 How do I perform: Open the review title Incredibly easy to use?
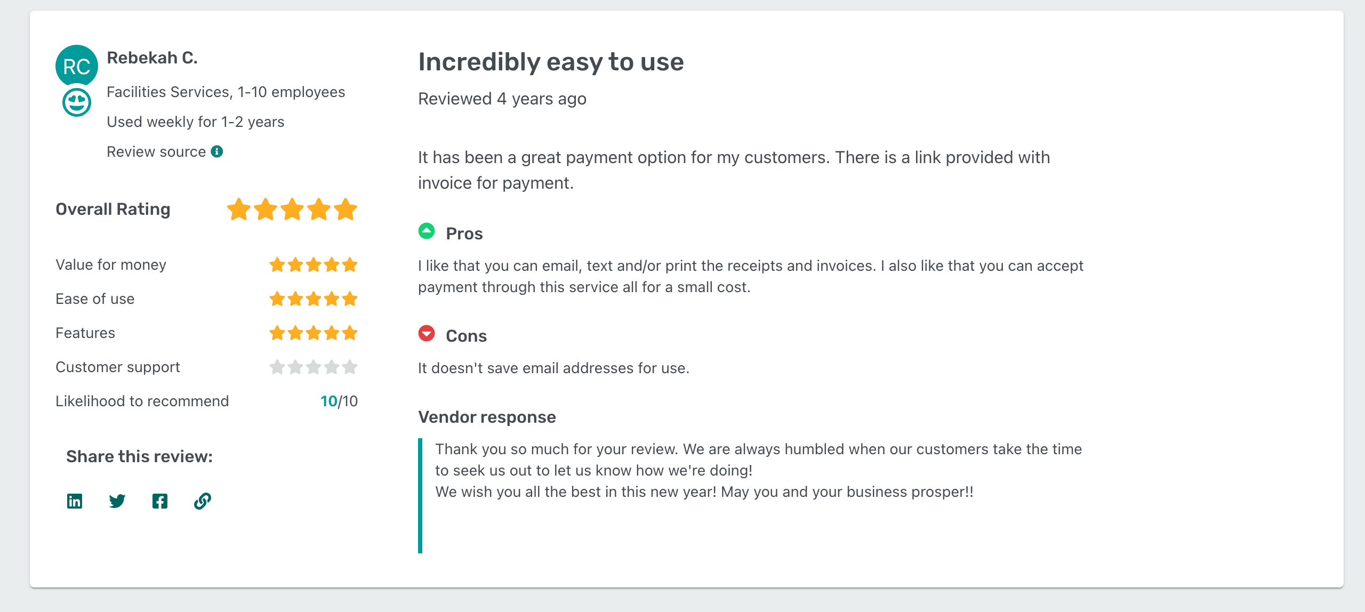[x=550, y=62]
